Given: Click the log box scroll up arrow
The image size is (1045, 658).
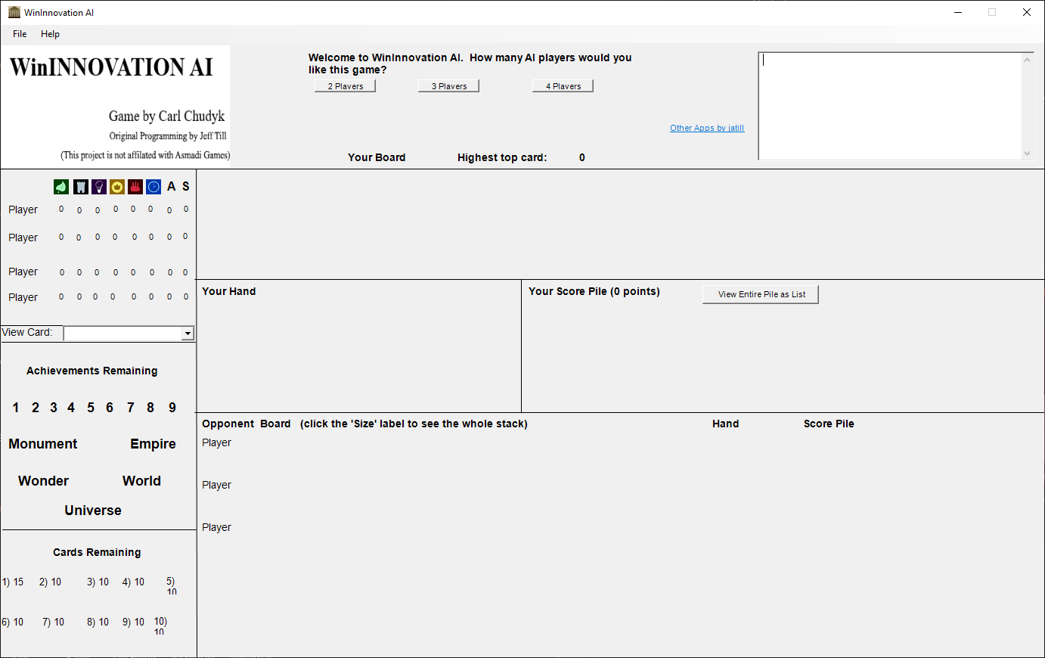Looking at the screenshot, I should 1027,60.
